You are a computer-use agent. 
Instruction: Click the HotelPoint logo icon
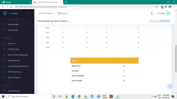[x=5, y=13]
